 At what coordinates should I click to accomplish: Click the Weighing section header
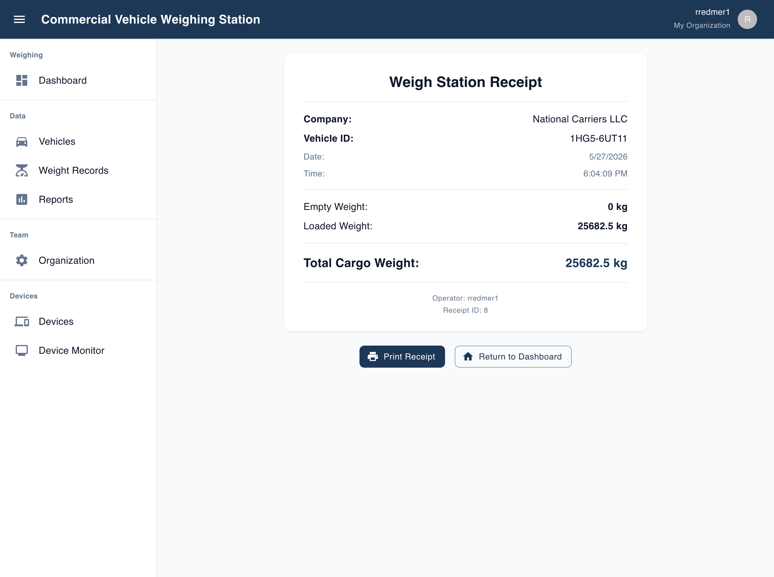pyautogui.click(x=26, y=55)
